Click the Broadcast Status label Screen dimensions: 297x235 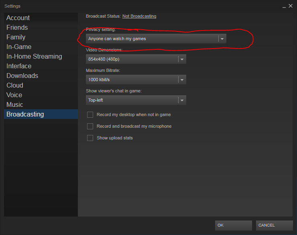click(x=103, y=16)
